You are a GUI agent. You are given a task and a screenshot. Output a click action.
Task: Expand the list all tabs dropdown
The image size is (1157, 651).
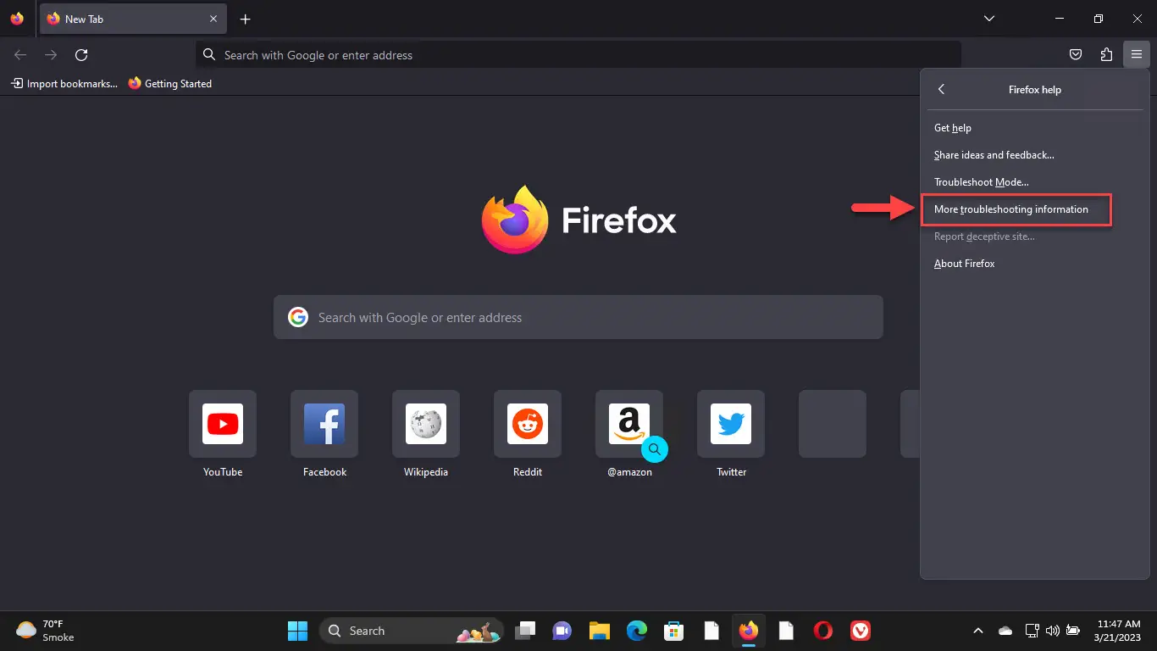(988, 19)
